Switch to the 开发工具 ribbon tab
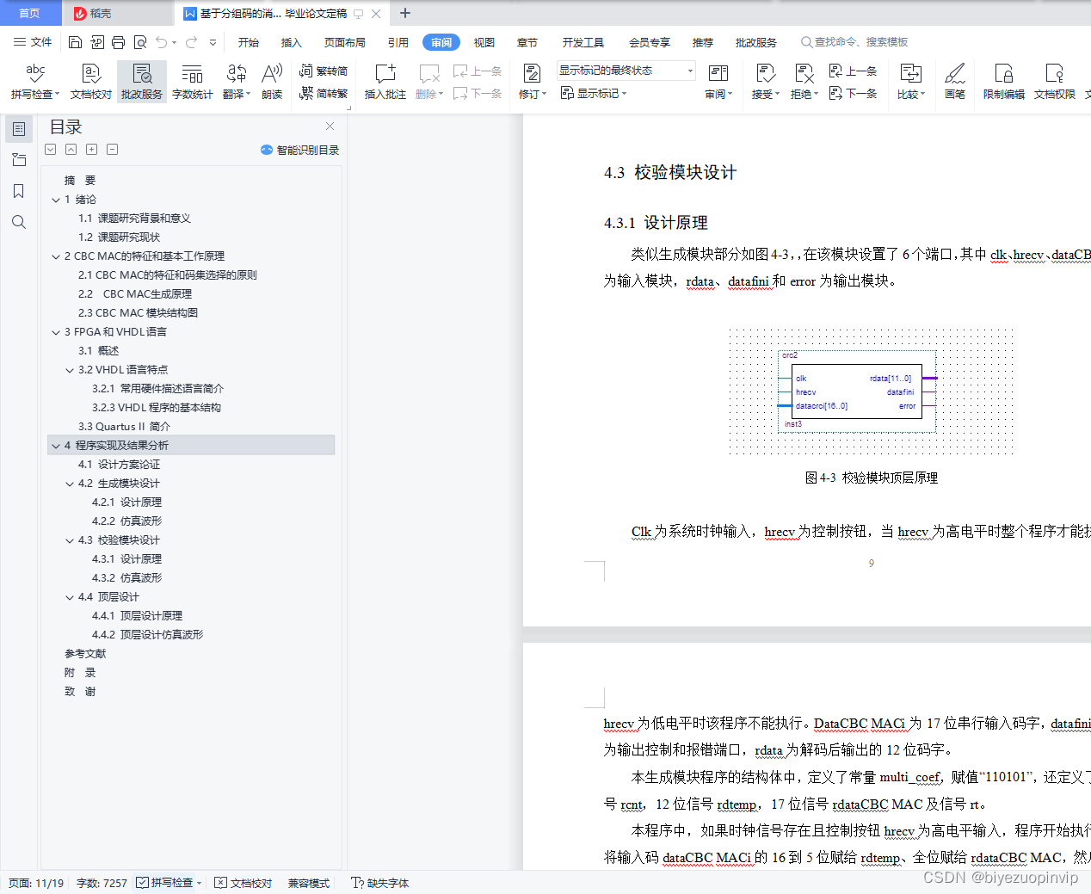The height and width of the screenshot is (894, 1091). [x=583, y=42]
